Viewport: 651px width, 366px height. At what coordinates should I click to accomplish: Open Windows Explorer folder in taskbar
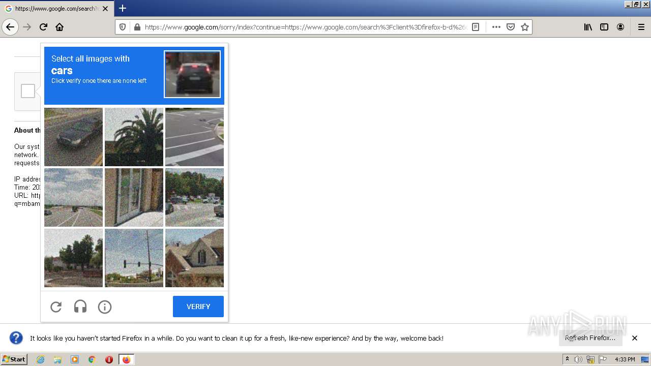[57, 359]
